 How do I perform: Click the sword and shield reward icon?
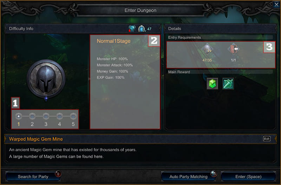(x=228, y=84)
